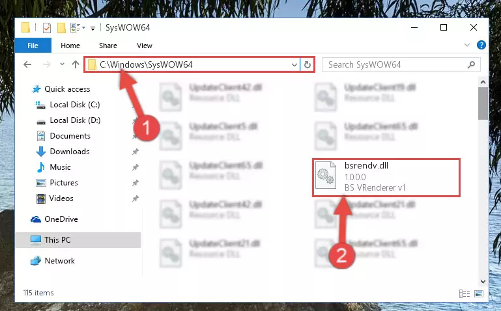Click the Videos filmstrip icon
The image size is (501, 311).
(x=41, y=198)
